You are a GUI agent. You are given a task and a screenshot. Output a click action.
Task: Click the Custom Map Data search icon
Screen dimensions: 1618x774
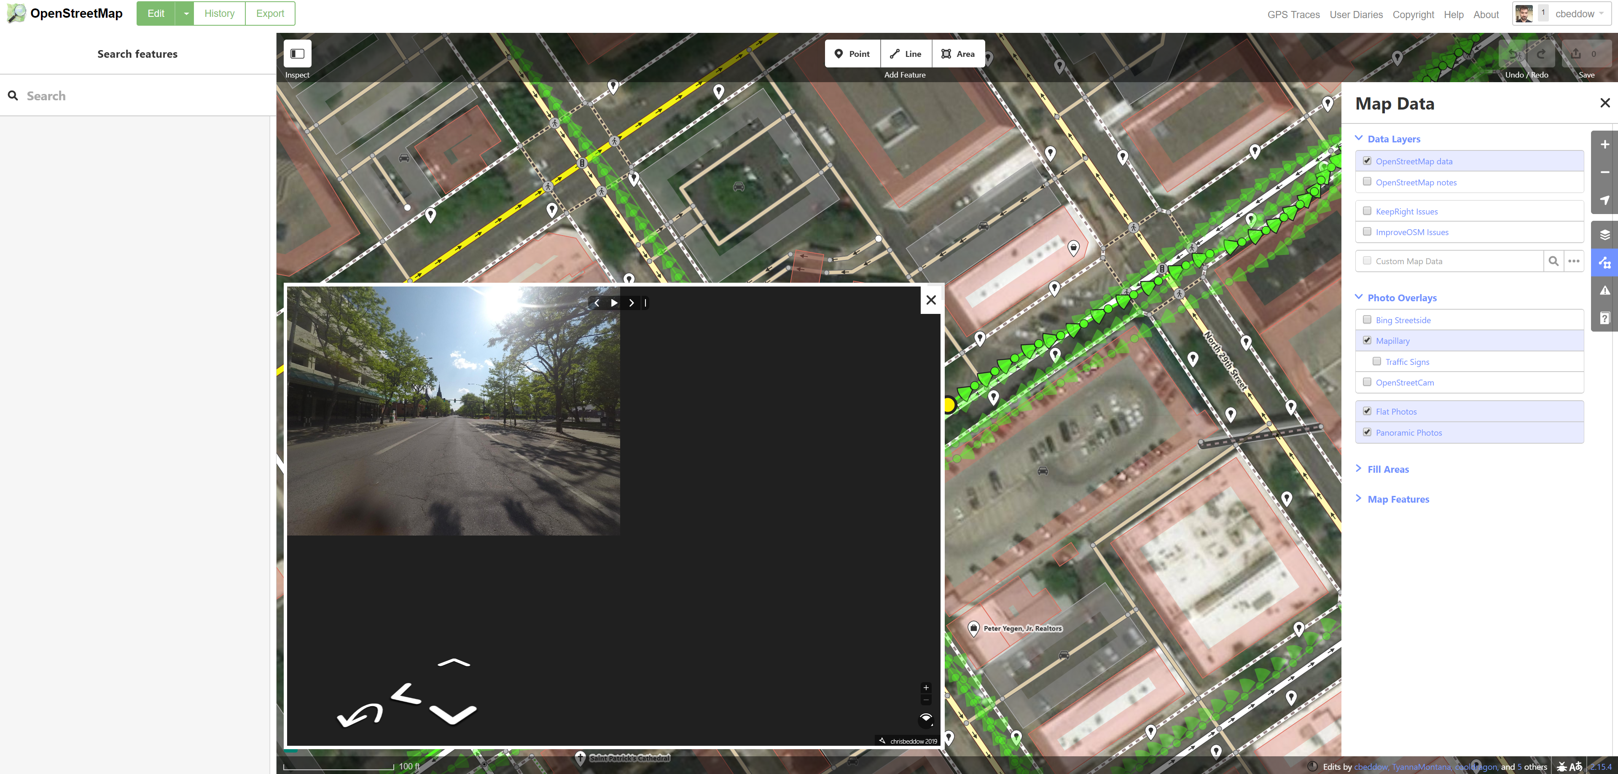coord(1553,261)
